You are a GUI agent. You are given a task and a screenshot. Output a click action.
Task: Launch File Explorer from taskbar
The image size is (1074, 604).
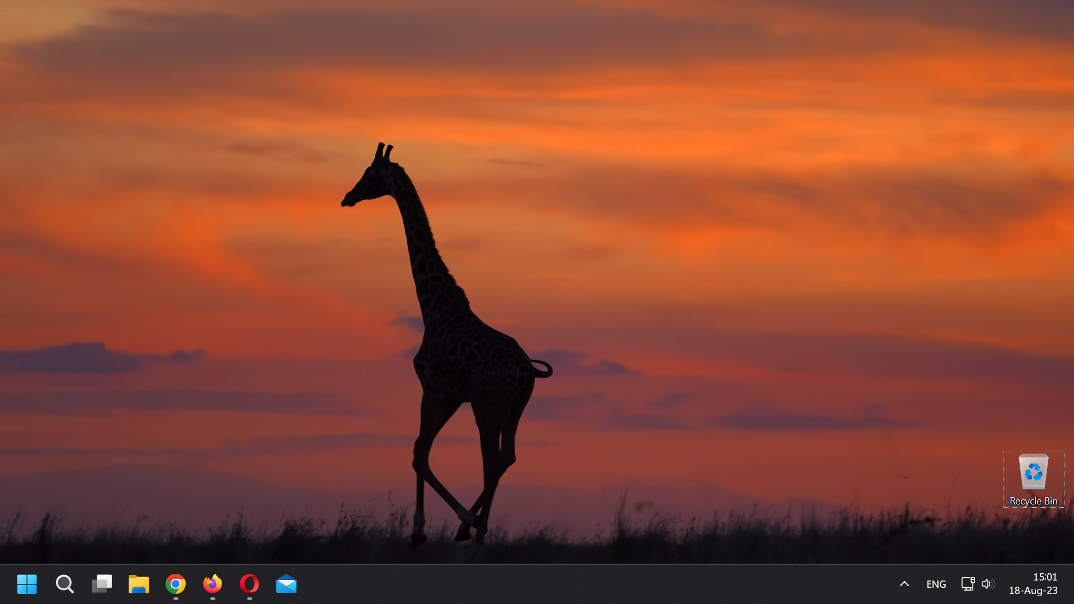(x=138, y=584)
